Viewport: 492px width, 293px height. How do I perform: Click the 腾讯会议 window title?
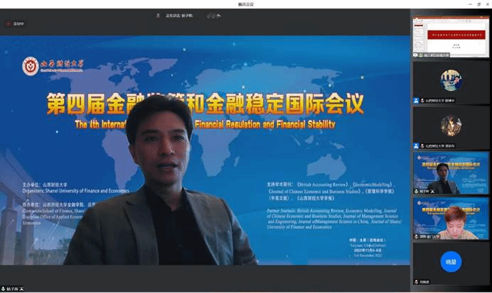coord(245,4)
